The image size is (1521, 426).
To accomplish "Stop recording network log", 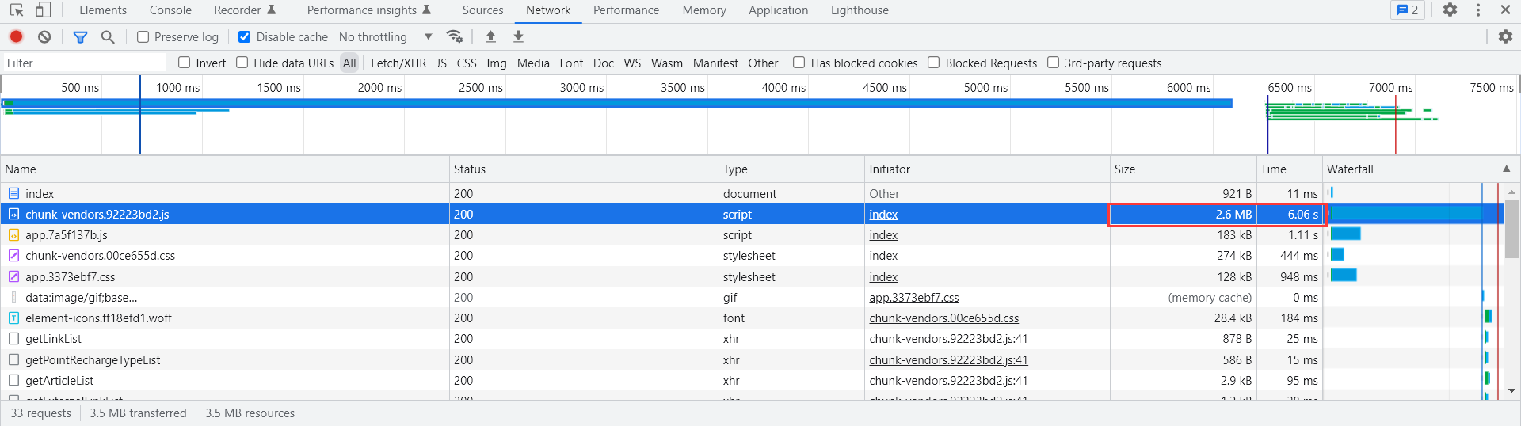I will pos(16,36).
